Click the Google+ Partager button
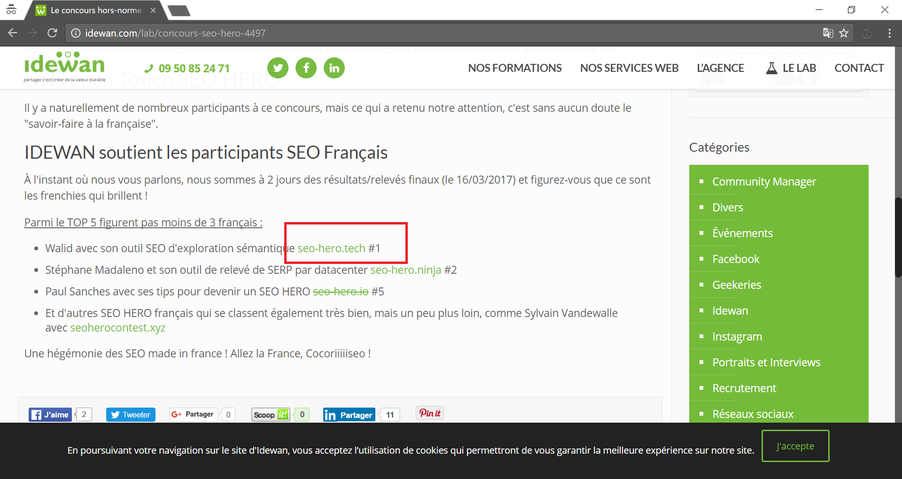This screenshot has width=902, height=479. [x=194, y=414]
